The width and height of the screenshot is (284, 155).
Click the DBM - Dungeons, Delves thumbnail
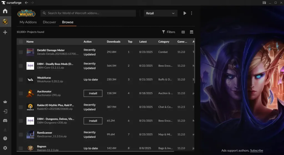(x=30, y=121)
